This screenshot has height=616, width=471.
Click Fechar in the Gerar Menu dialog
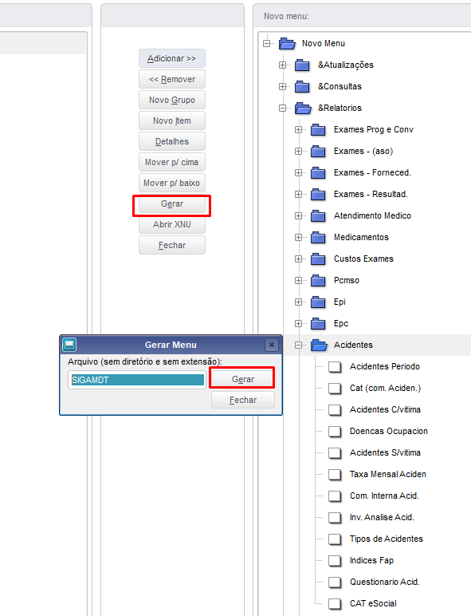(x=242, y=400)
